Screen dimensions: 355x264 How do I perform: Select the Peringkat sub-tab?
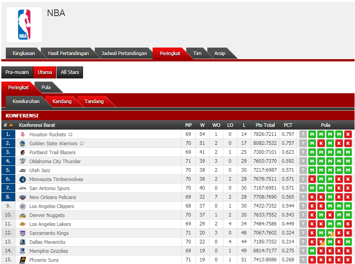click(x=18, y=87)
